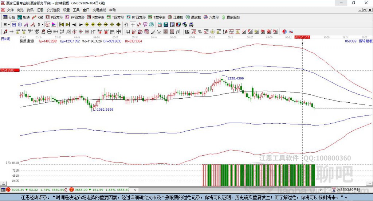The height and width of the screenshot is (201, 373).
Task: Open the 赢家轮 wheel tool
Action: click(x=193, y=17)
